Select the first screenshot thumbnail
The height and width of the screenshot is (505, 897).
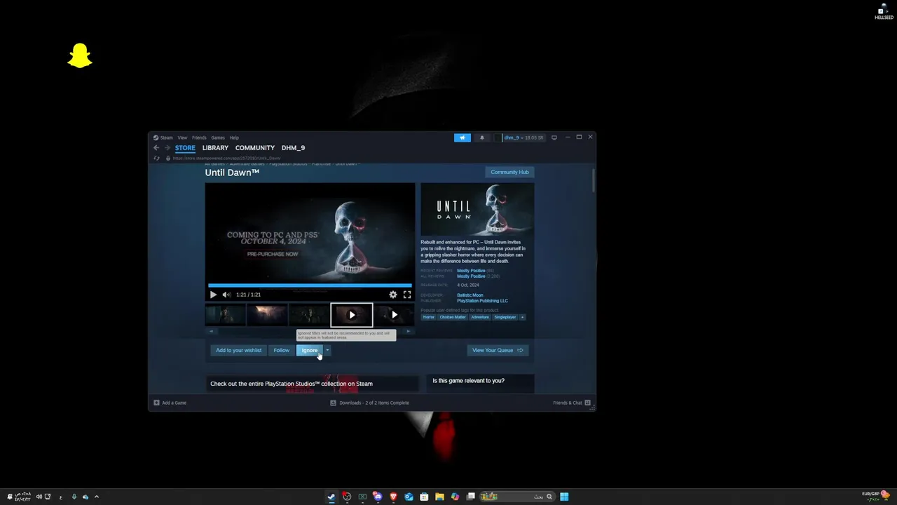tap(225, 315)
